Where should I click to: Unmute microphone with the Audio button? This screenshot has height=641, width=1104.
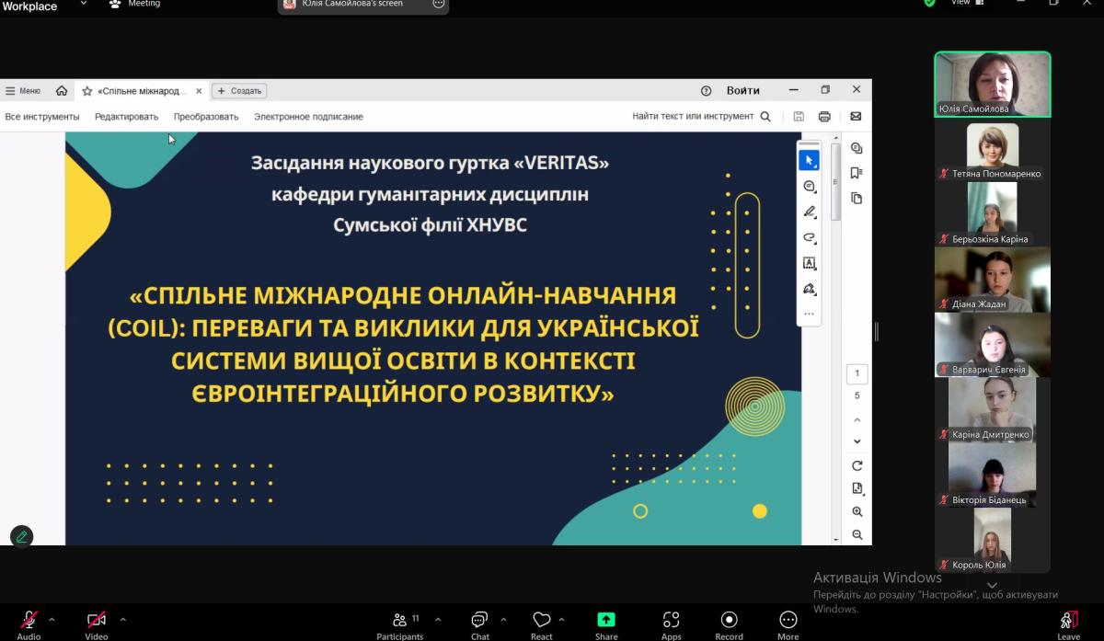[x=29, y=621]
